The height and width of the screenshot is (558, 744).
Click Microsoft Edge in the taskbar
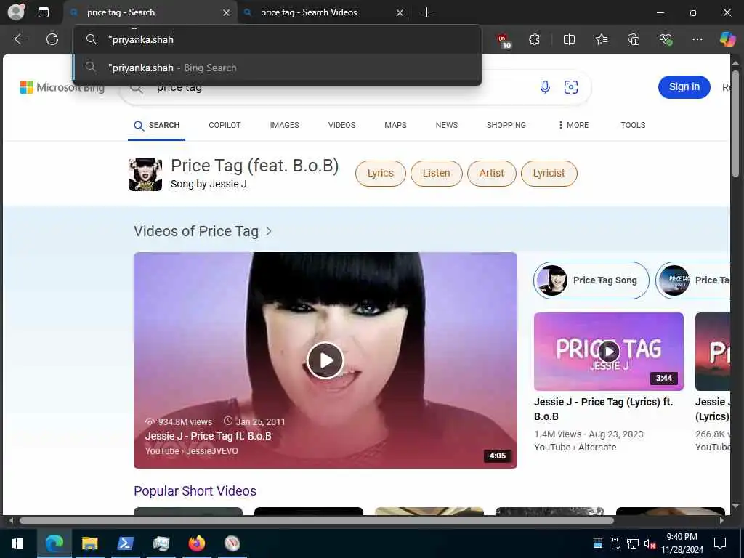coord(54,543)
